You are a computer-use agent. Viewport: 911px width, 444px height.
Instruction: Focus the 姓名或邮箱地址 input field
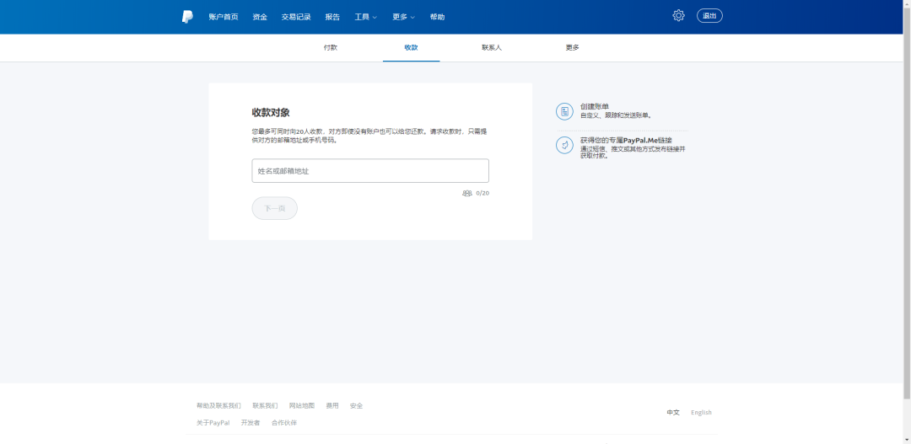point(370,171)
